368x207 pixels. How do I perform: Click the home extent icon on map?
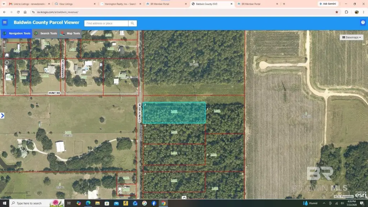click(x=7, y=55)
